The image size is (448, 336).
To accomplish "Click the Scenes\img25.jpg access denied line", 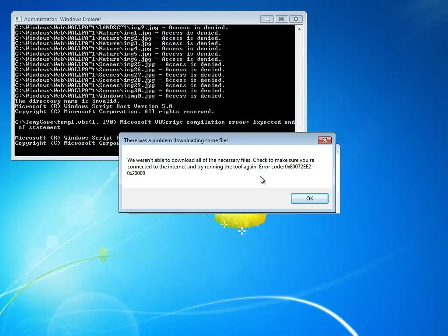I will [120, 64].
